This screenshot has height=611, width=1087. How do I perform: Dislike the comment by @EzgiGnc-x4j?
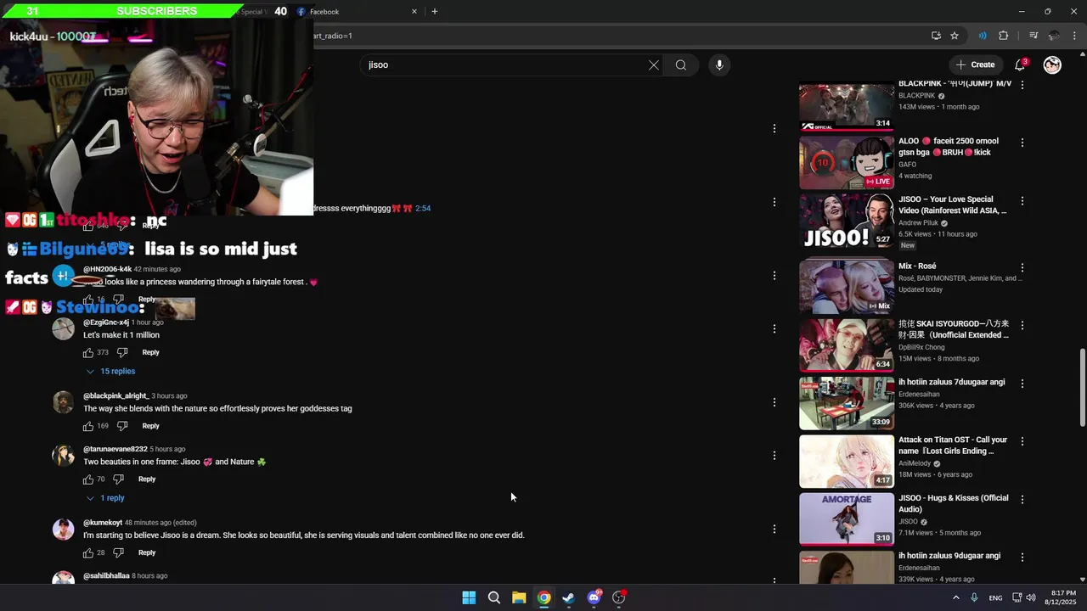122,352
